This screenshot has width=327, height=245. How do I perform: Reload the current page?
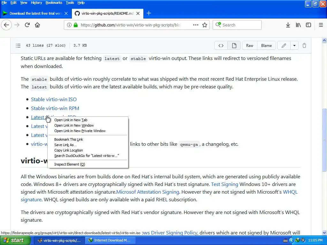click(27, 25)
